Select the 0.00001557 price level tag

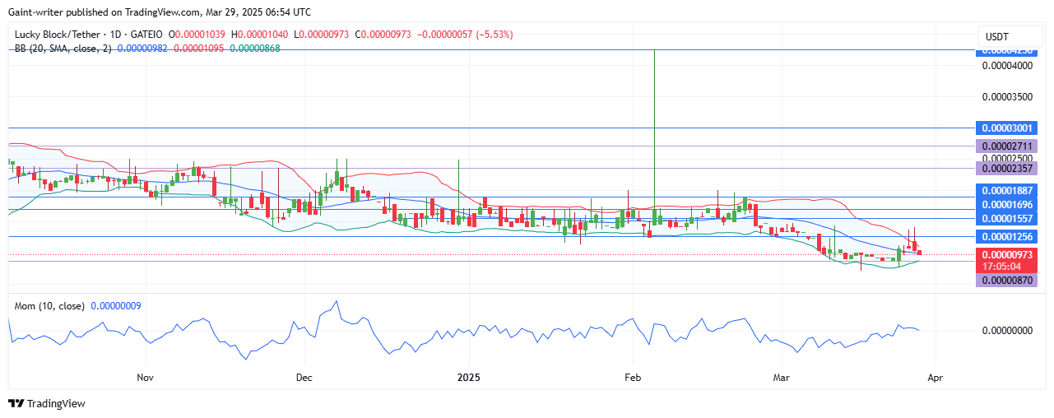tap(1005, 219)
